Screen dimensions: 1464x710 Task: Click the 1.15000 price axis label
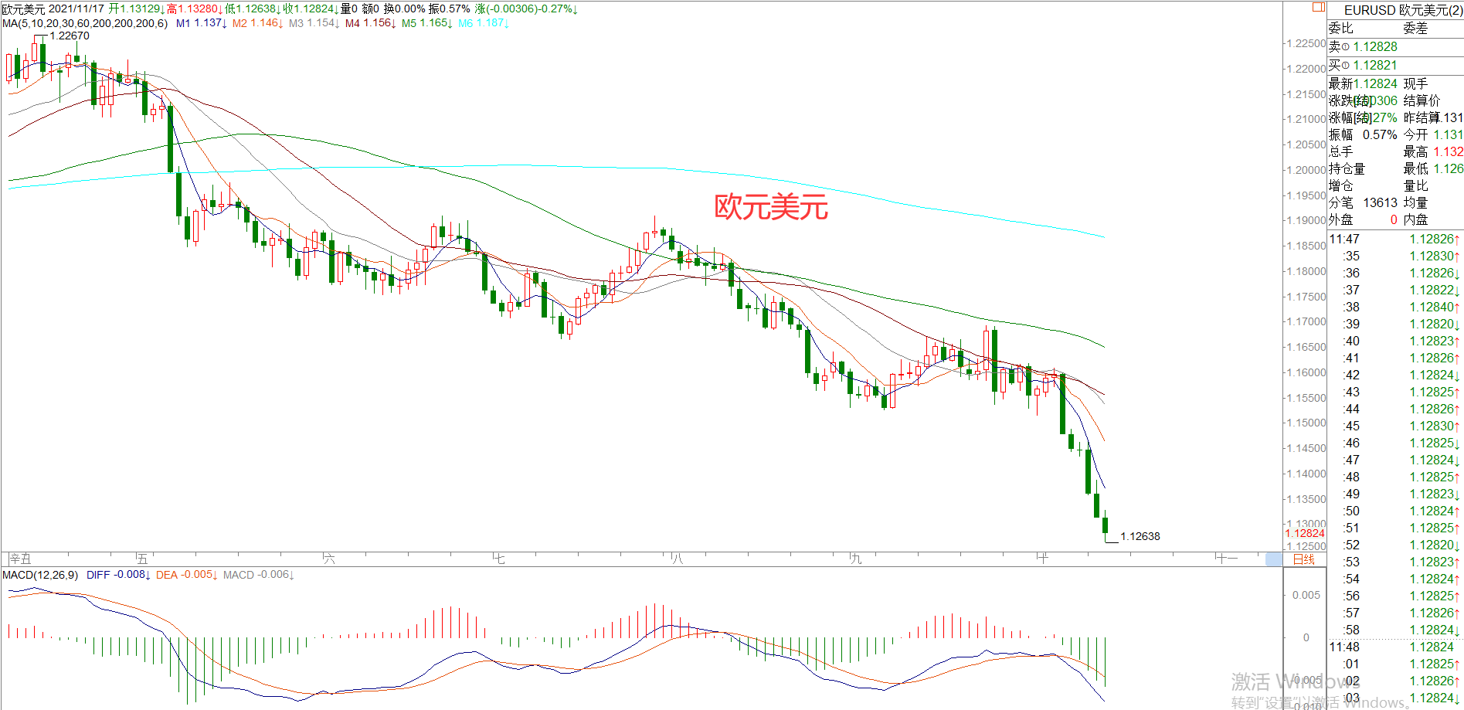pyautogui.click(x=1306, y=423)
